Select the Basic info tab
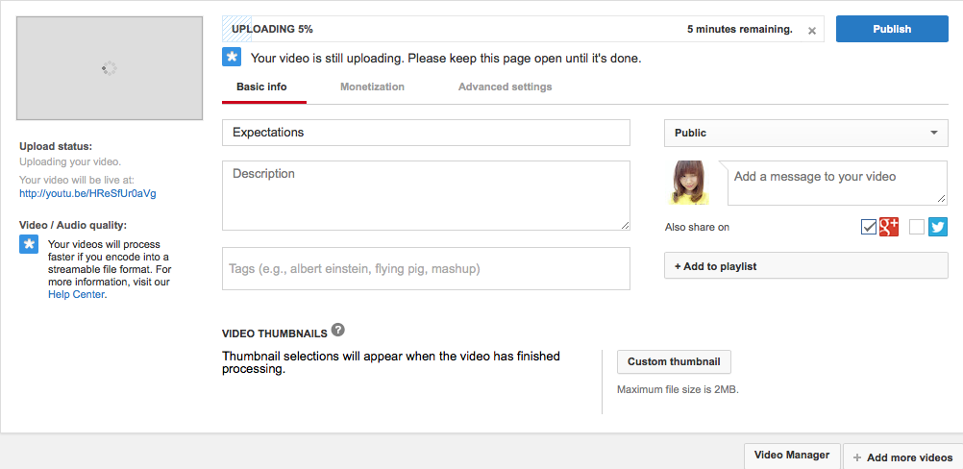Viewport: 963px width, 469px height. coord(261,86)
